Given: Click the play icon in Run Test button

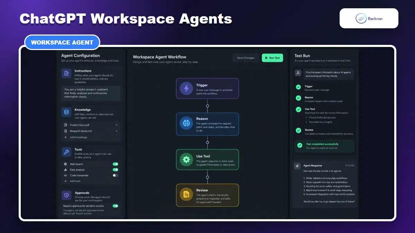Looking at the screenshot, I should pyautogui.click(x=266, y=58).
